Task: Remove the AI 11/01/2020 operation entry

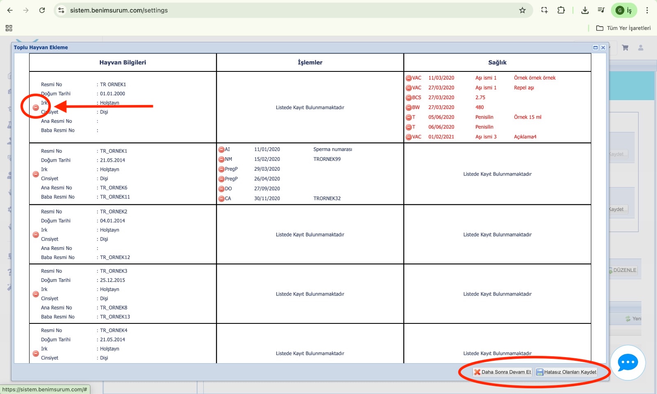Action: coord(221,150)
